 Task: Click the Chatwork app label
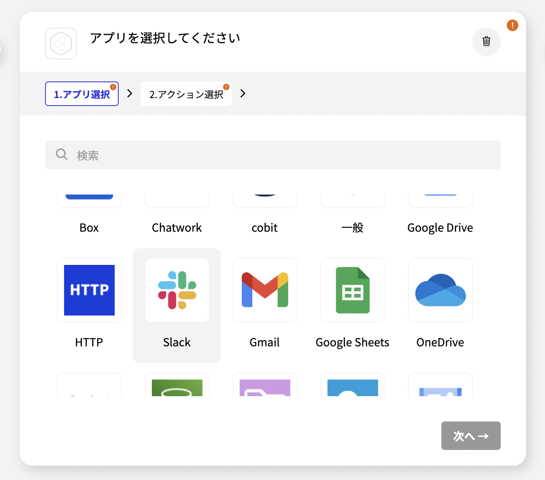(x=177, y=228)
